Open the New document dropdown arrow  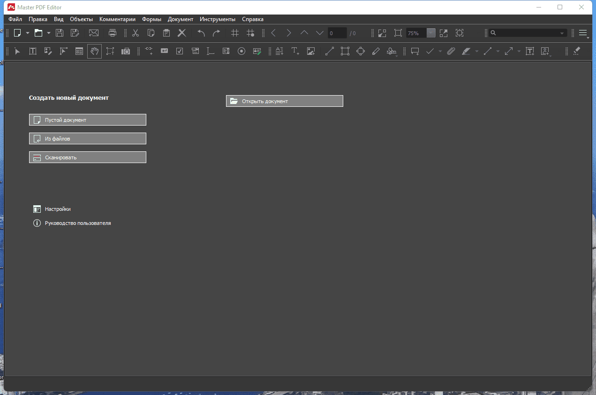click(28, 33)
